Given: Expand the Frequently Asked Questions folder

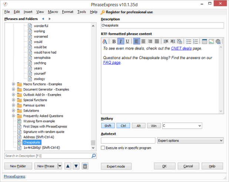Looking at the screenshot, I should point(13,116).
